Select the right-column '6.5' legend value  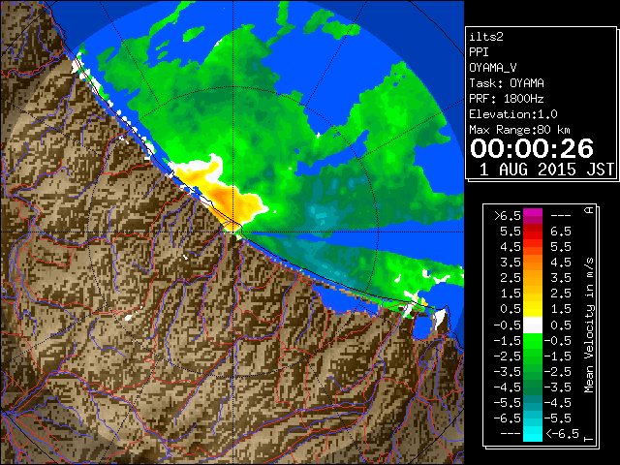click(561, 232)
